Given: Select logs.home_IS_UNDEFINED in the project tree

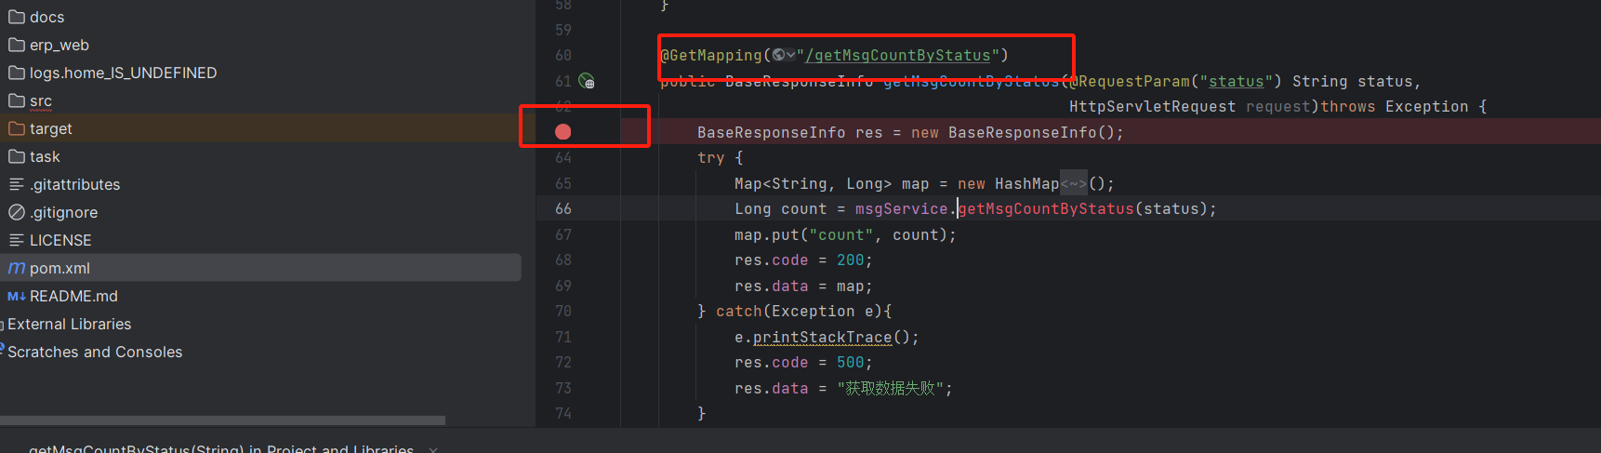Looking at the screenshot, I should [260, 73].
